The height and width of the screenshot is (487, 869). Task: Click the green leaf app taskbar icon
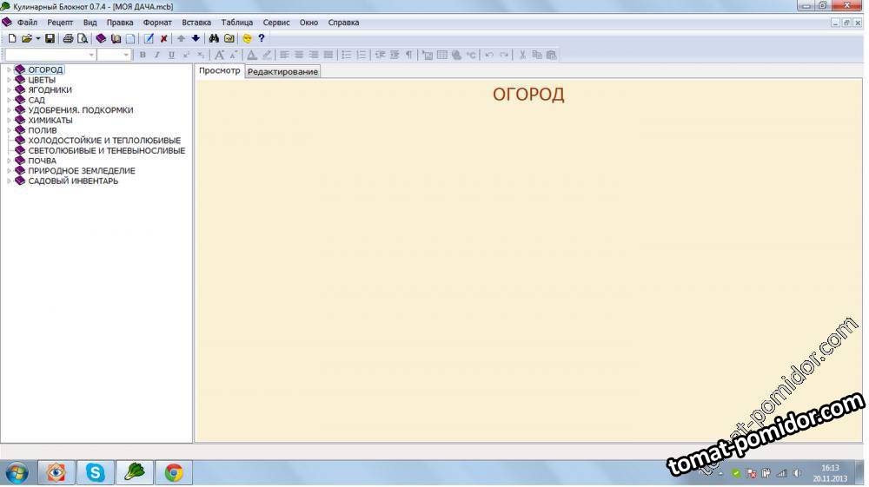[135, 472]
